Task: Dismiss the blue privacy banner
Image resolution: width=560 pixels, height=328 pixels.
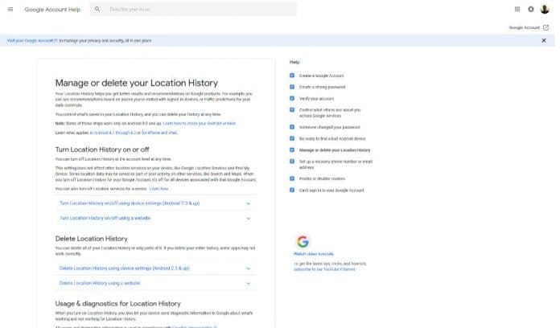Action: tap(544, 41)
